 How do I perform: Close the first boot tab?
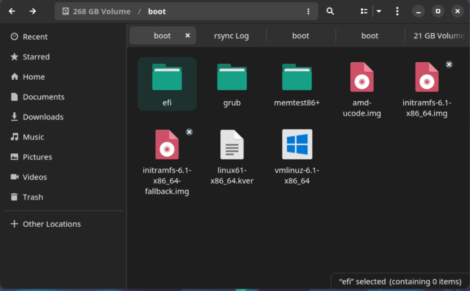(188, 36)
